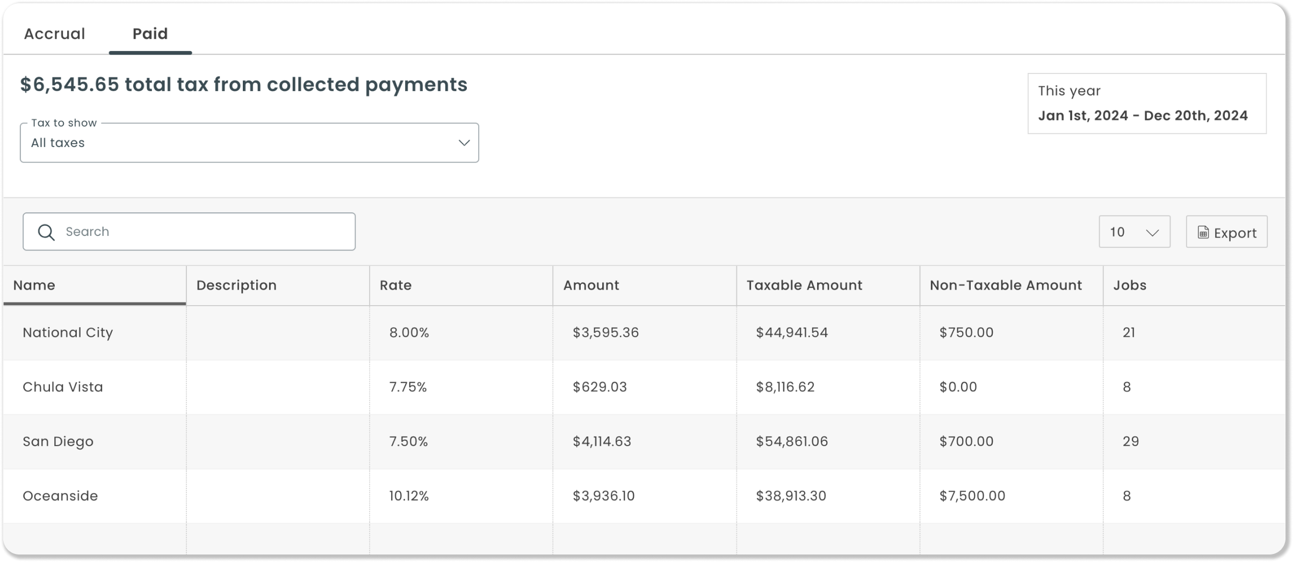Click the 7.75% rate cell

pyautogui.click(x=408, y=387)
